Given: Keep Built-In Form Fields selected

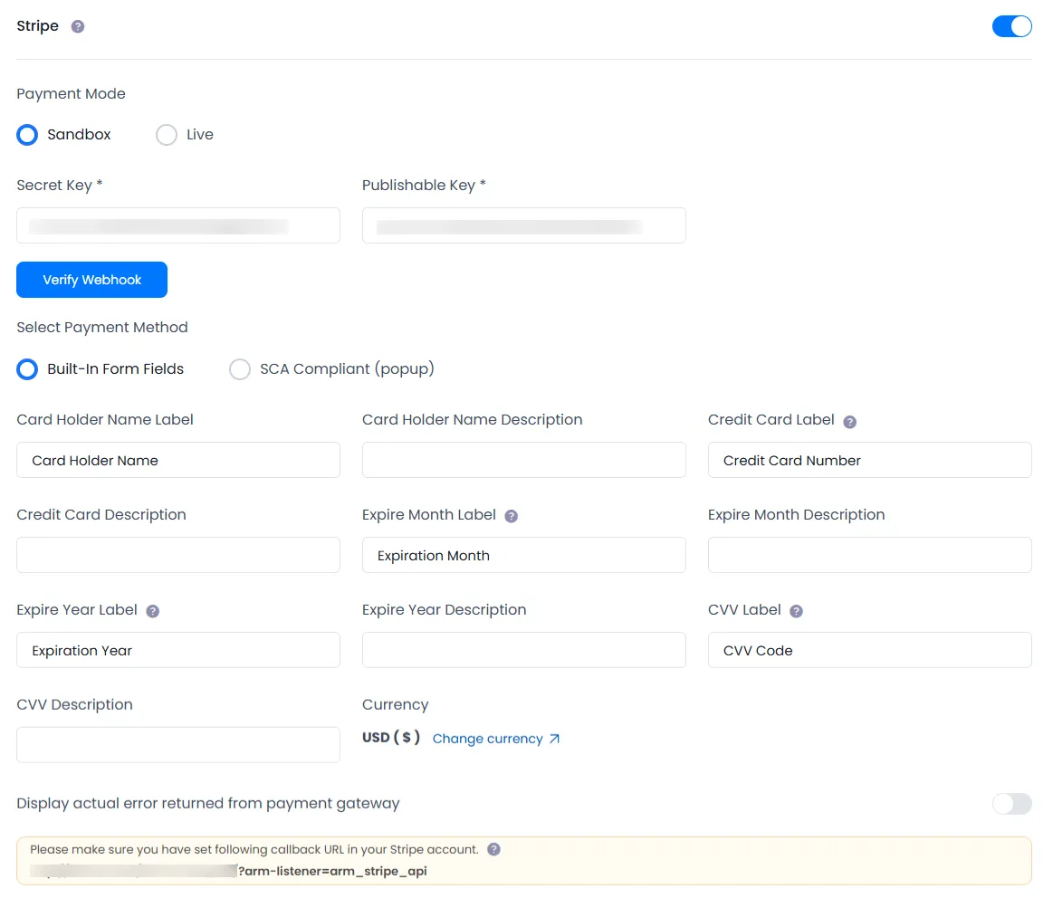Looking at the screenshot, I should coord(26,368).
